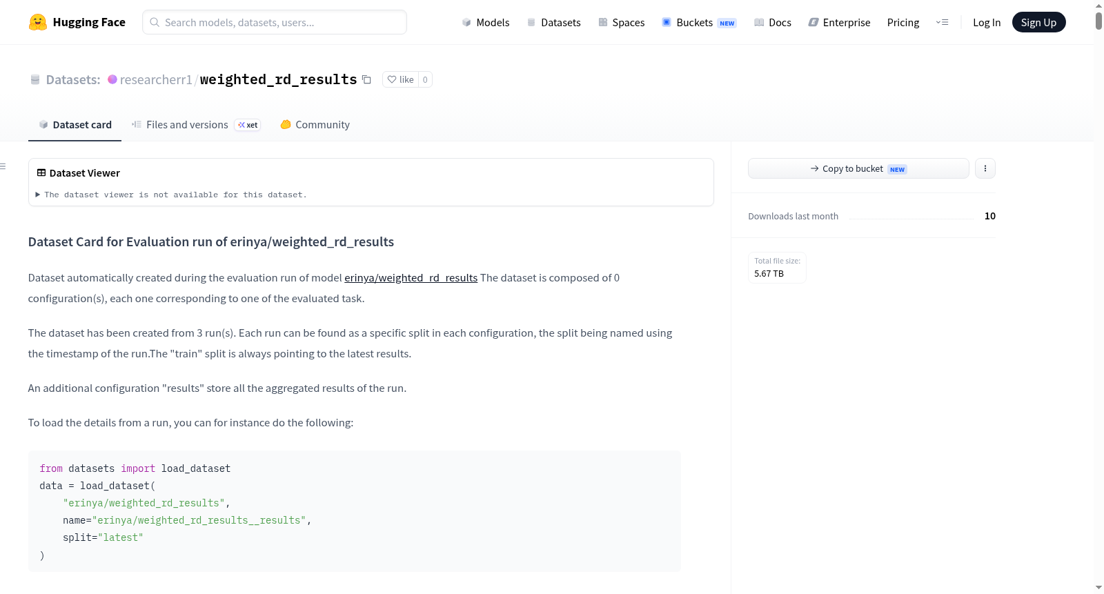This screenshot has height=594, width=1104.
Task: Follow the erinya/weighted_rd_results model link
Action: point(411,278)
